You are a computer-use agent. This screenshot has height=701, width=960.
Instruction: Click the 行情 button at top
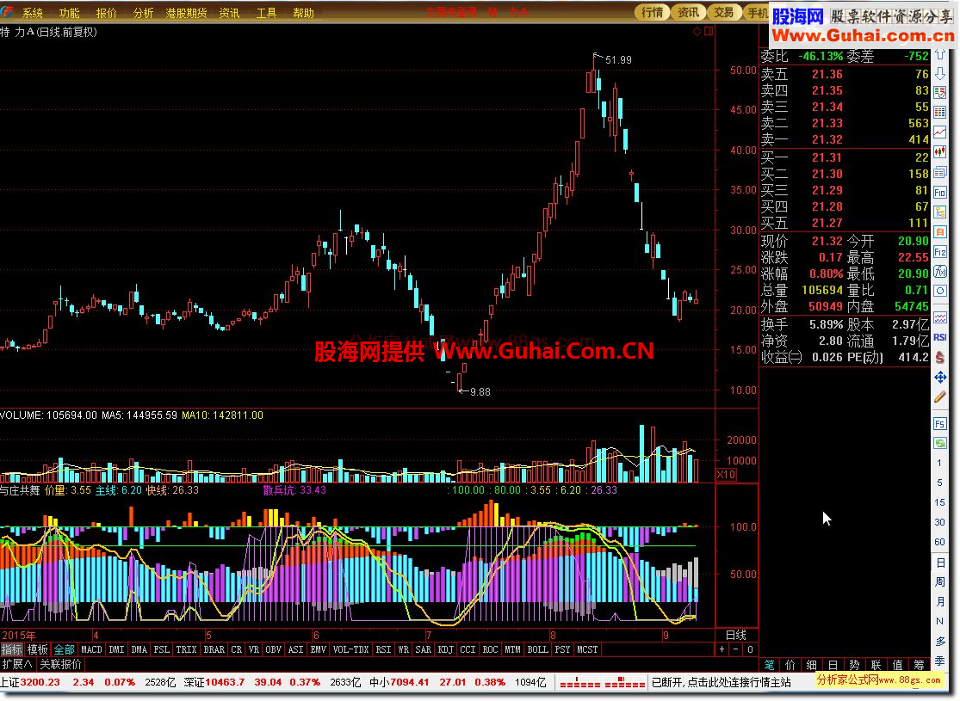652,12
